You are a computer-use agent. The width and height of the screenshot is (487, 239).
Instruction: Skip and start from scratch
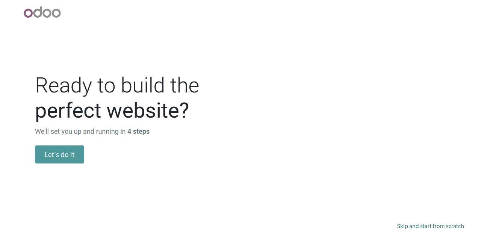(x=430, y=226)
